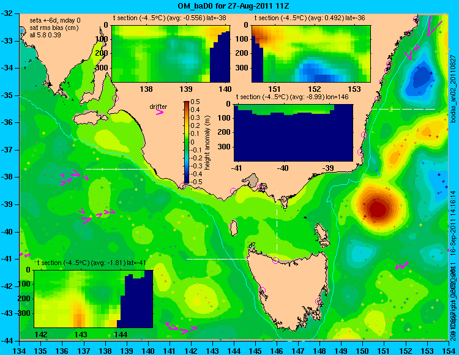The width and height of the screenshot is (459, 355).
Task: Click Flinders Island northeast of Tasmania
Action: 321,233
